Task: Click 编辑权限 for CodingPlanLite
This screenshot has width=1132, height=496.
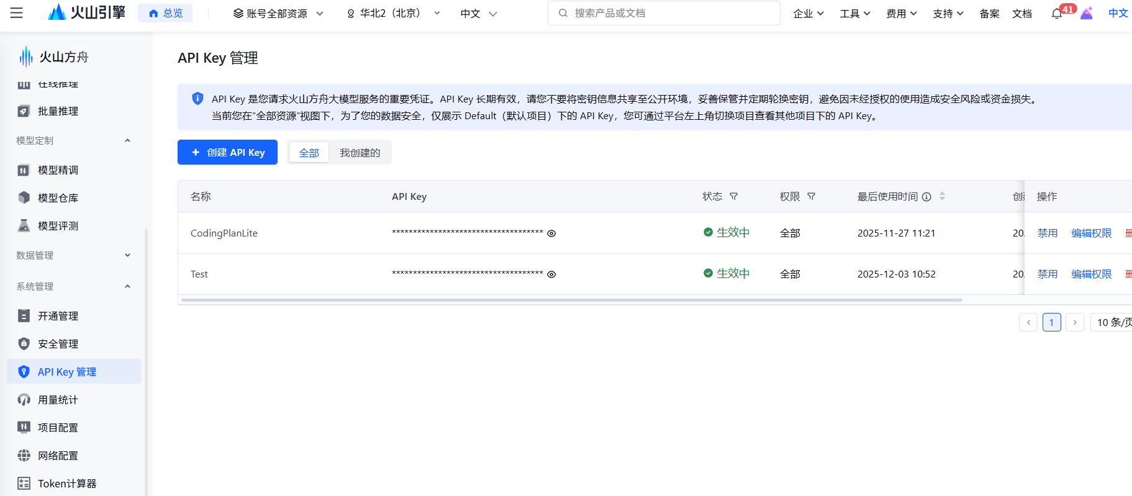Action: click(x=1091, y=233)
